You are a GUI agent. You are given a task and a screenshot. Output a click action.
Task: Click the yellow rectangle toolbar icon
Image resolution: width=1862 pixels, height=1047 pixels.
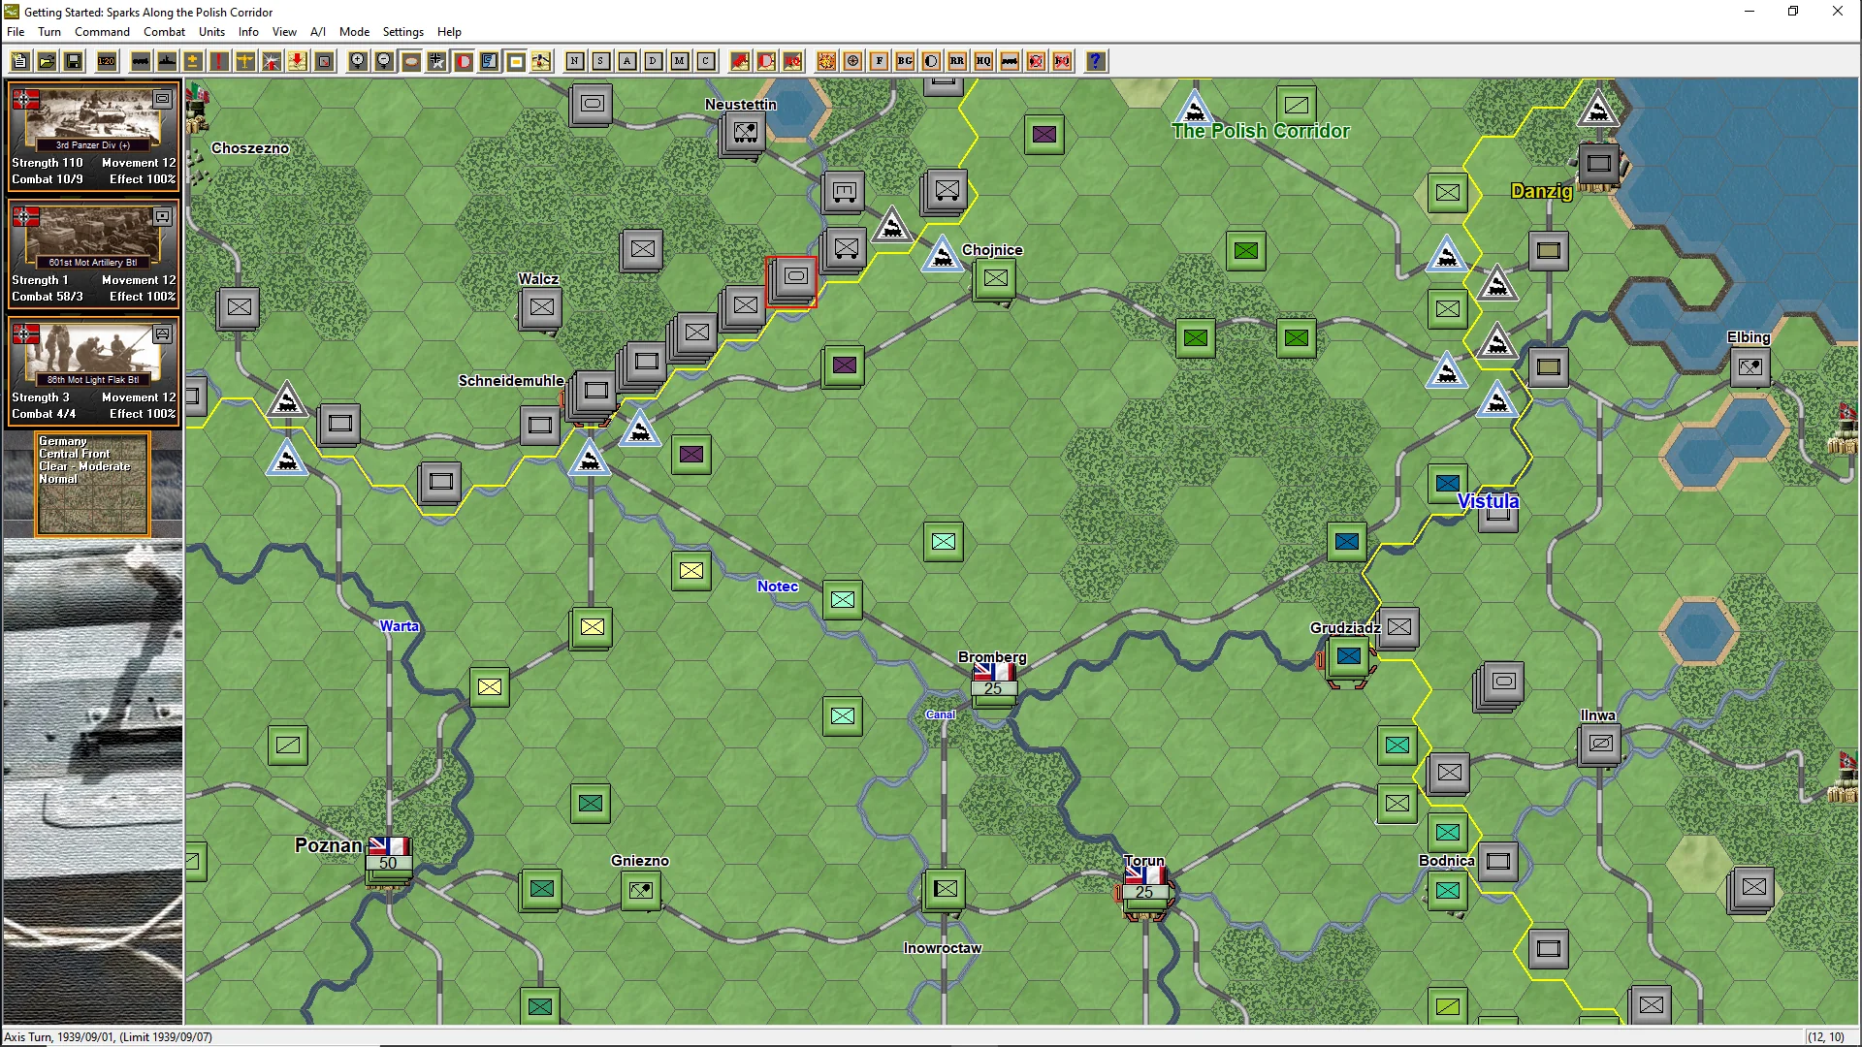pos(516,61)
